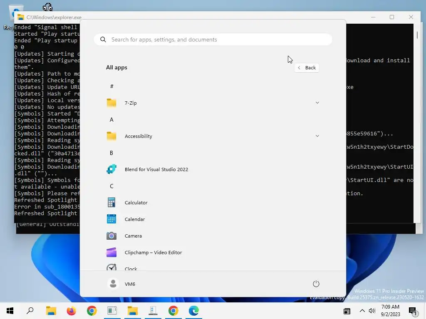Select the Accessibility label text
426x319 pixels.
coord(138,136)
